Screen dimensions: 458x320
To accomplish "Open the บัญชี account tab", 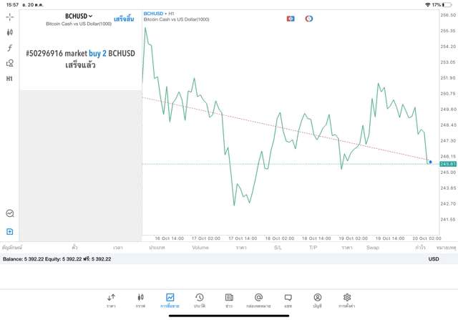I will 318,301.
